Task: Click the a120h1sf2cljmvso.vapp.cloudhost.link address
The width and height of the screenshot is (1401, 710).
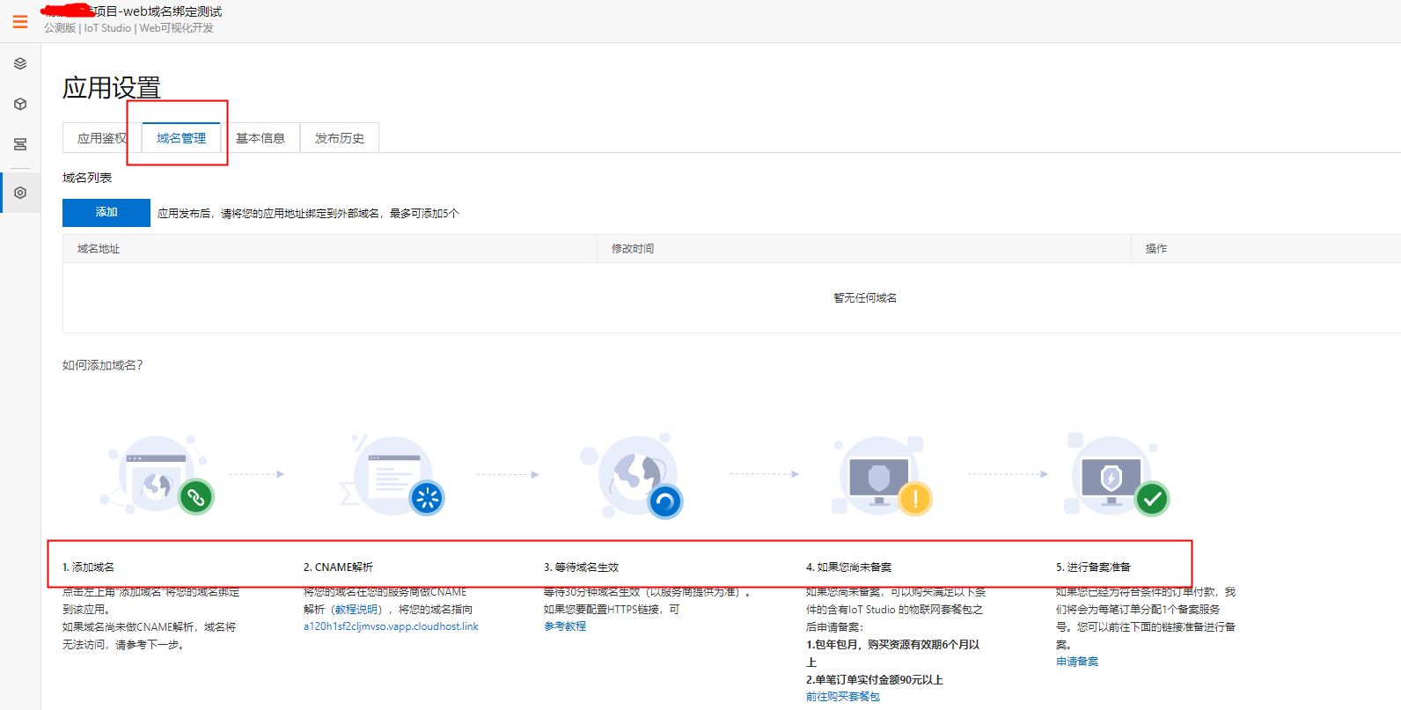Action: [391, 626]
